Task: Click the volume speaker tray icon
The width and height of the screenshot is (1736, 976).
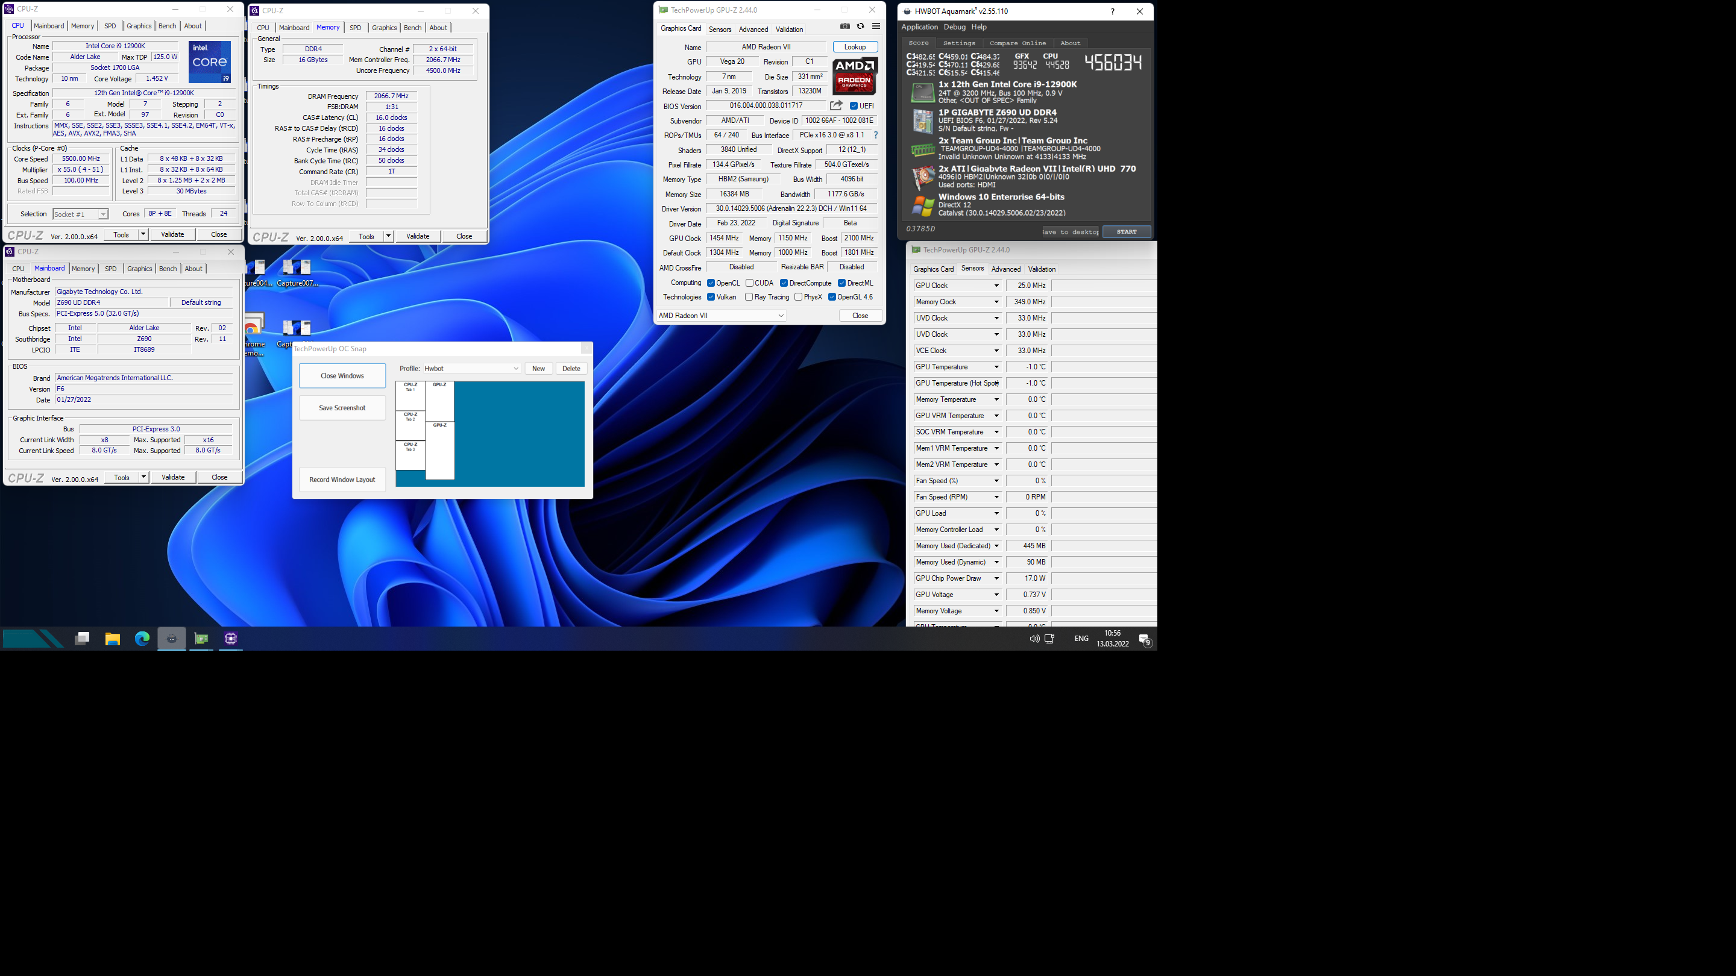Action: click(x=1034, y=639)
